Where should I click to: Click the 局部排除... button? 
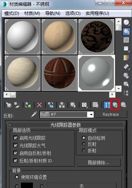pos(99,163)
